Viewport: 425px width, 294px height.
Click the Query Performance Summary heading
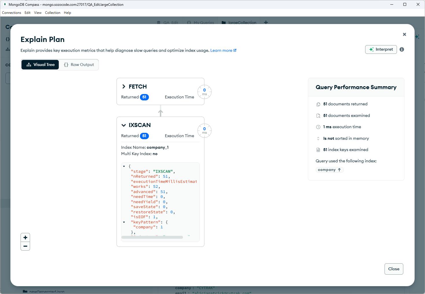click(x=356, y=87)
